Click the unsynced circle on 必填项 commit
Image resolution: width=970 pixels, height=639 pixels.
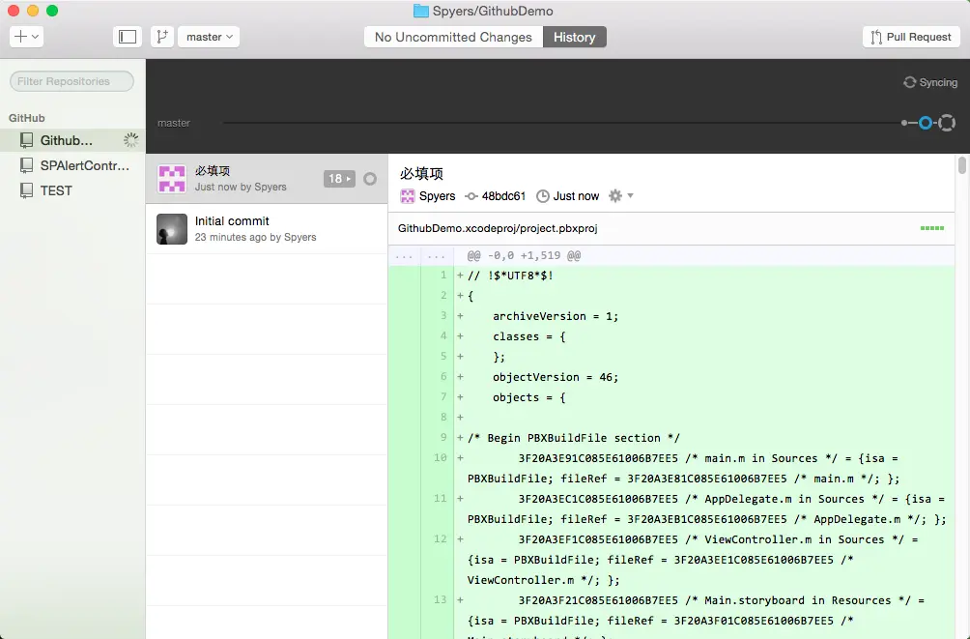click(x=370, y=179)
